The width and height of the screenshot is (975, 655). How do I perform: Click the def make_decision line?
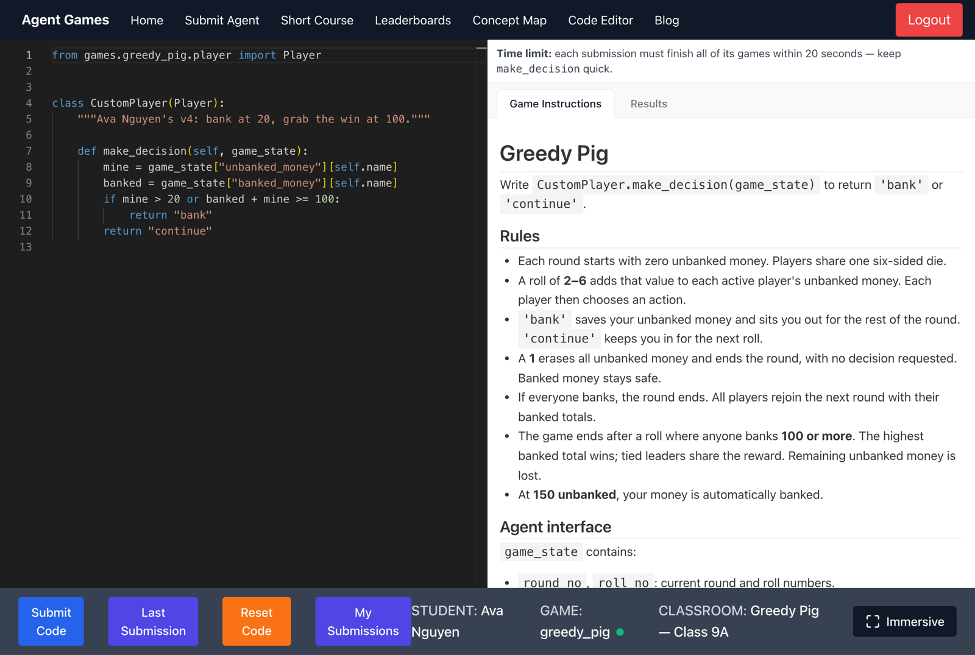point(193,150)
